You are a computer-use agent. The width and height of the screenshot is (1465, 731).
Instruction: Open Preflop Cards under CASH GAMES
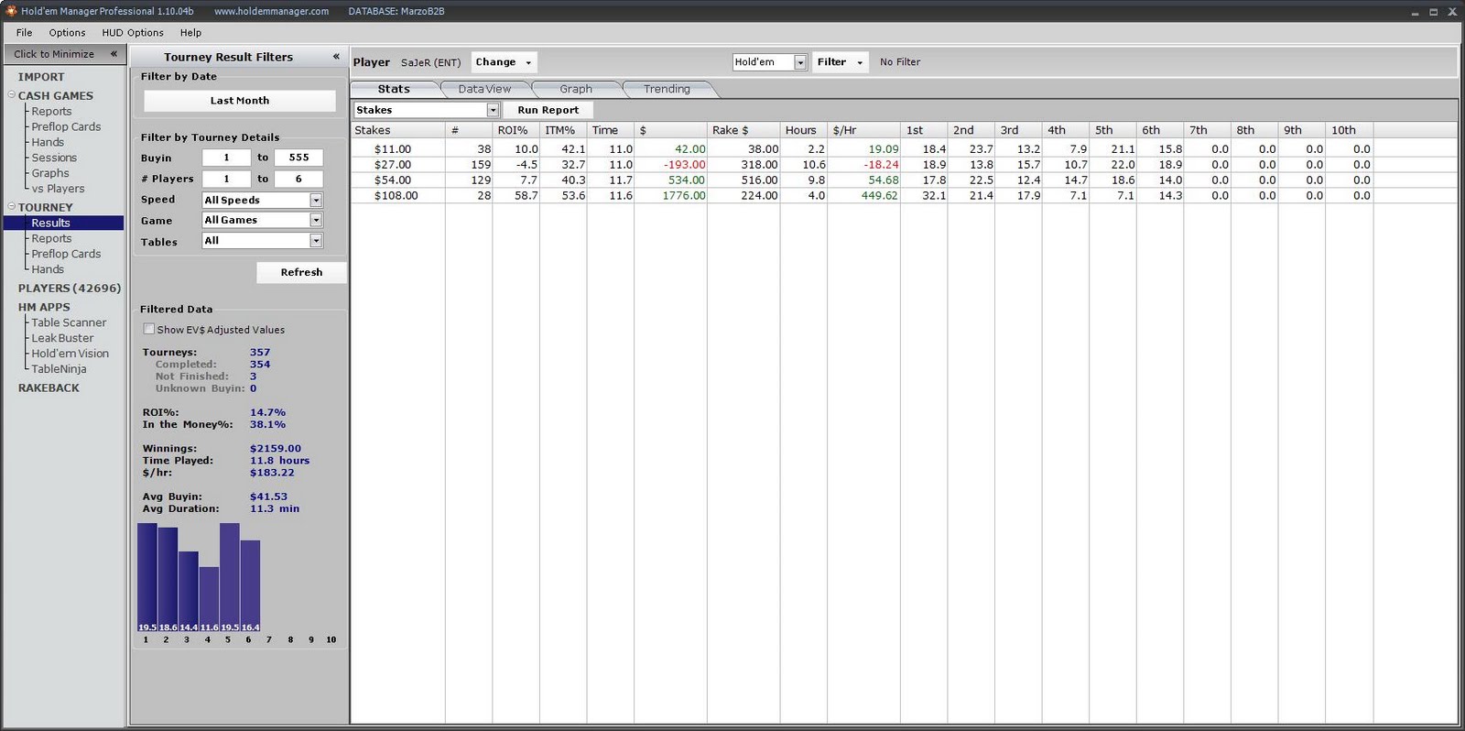point(66,126)
